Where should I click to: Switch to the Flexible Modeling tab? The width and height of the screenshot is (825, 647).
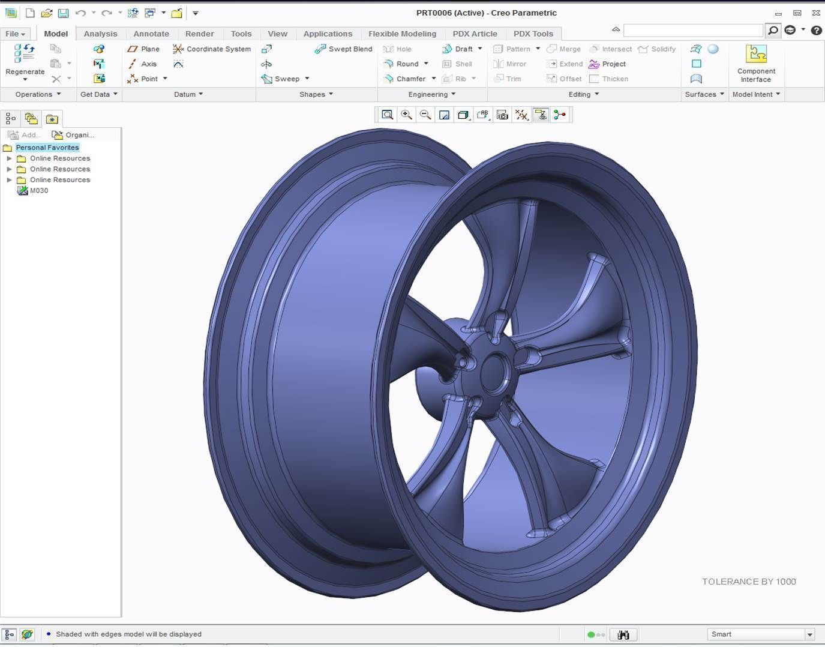click(403, 34)
